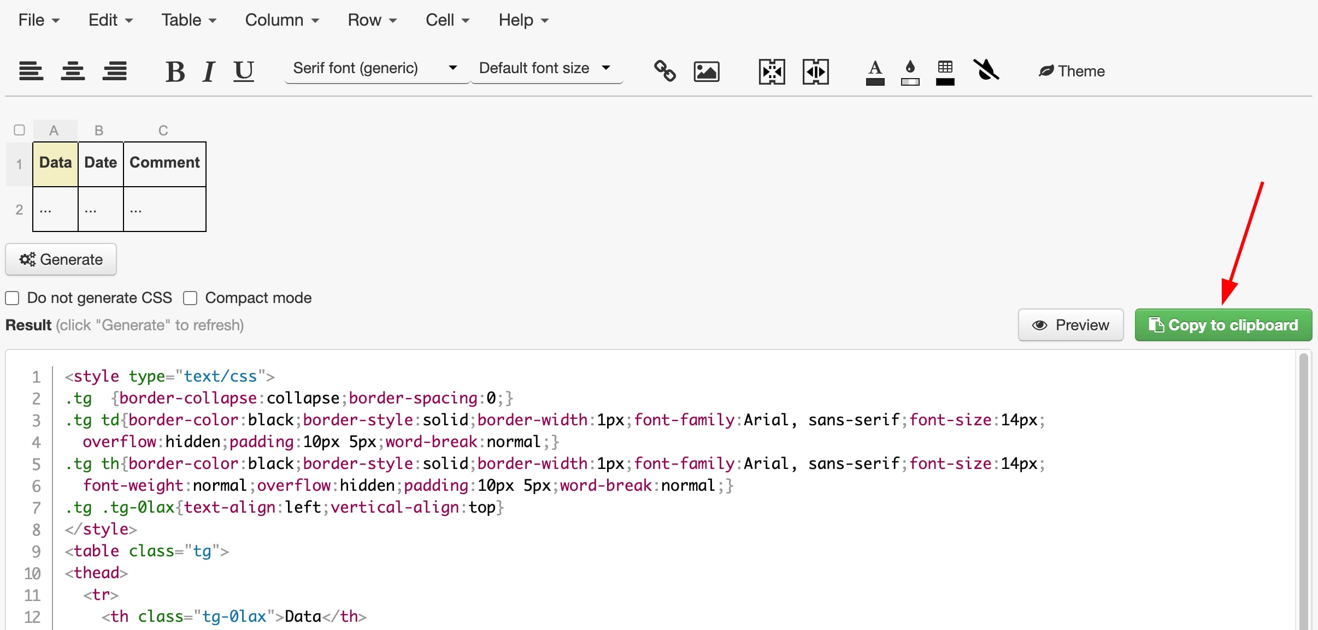Merge the selected cells

click(772, 70)
